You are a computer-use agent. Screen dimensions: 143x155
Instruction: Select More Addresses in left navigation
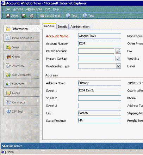pos(21,38)
